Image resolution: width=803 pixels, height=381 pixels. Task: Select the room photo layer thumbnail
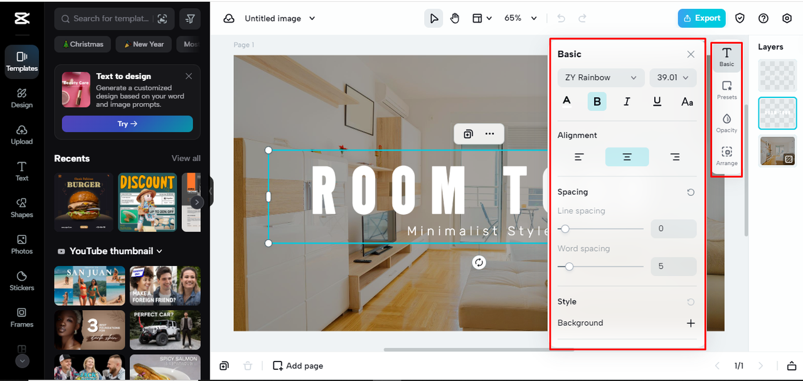[x=778, y=151]
